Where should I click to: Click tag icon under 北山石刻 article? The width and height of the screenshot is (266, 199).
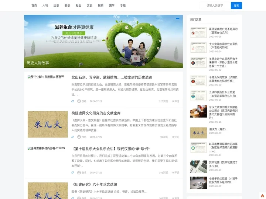coord(73,101)
